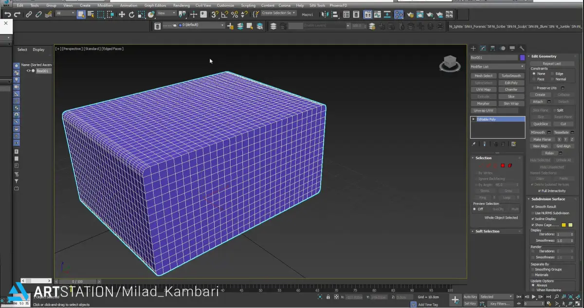
Task: Switch to the Modify panel icon
Action: point(483,48)
